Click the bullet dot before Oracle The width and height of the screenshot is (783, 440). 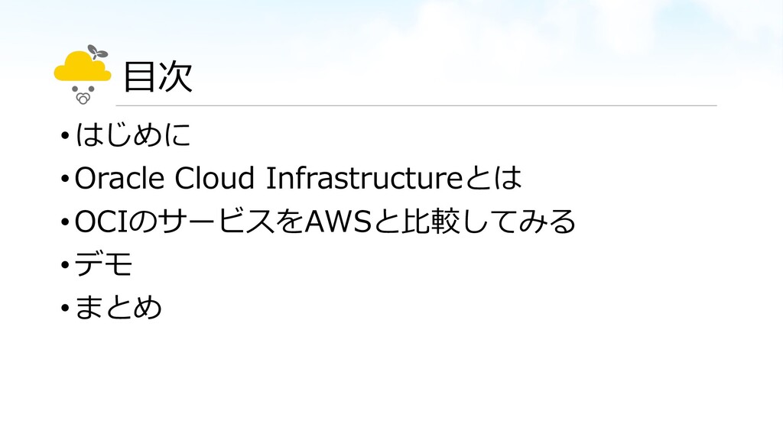point(65,179)
